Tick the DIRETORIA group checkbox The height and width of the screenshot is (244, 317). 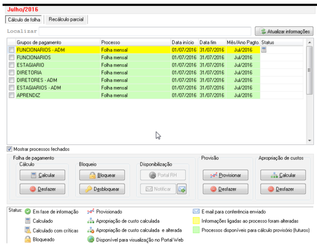point(11,73)
